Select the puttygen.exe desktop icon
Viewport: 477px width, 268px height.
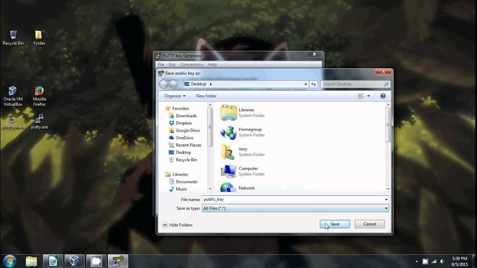coord(13,122)
